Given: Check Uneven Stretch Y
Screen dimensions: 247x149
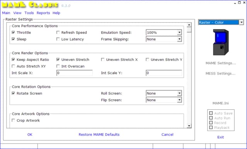Looking at the screenshot, I should (x=147, y=59).
